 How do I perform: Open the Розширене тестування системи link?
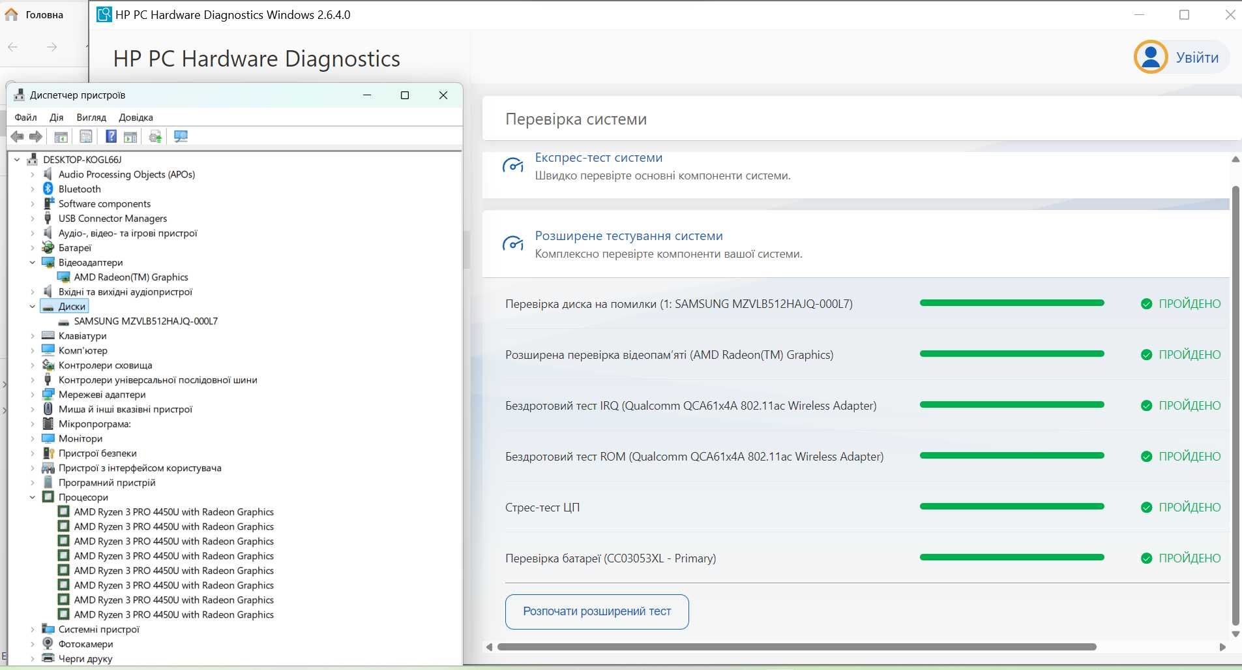coord(628,236)
